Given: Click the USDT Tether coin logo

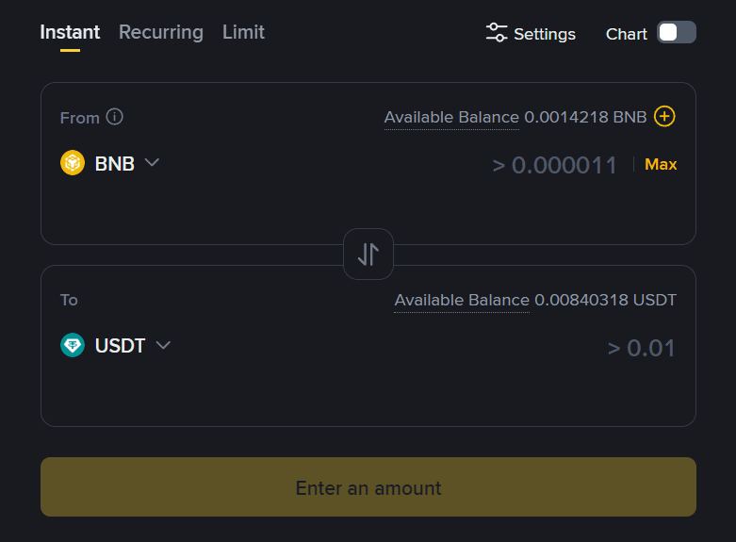Looking at the screenshot, I should [73, 345].
